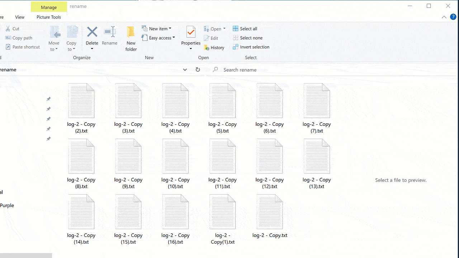459x258 pixels.
Task: Click the Select none icon
Action: 236,38
